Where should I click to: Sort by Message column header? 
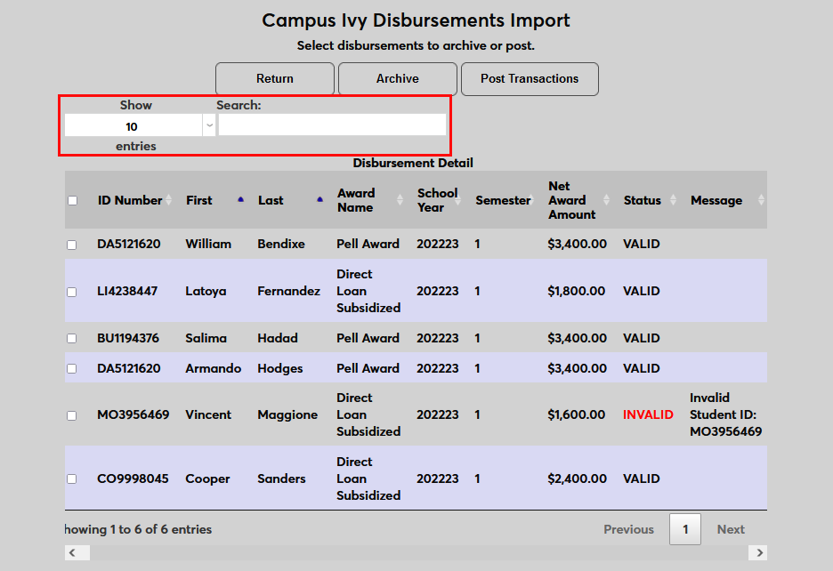click(716, 200)
